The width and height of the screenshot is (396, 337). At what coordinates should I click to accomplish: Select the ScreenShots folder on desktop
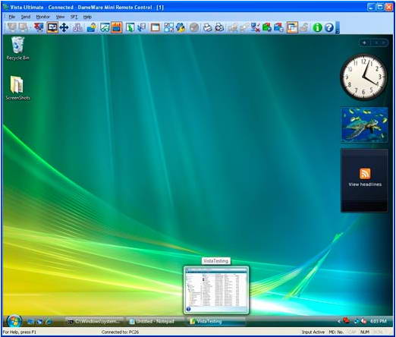point(17,88)
